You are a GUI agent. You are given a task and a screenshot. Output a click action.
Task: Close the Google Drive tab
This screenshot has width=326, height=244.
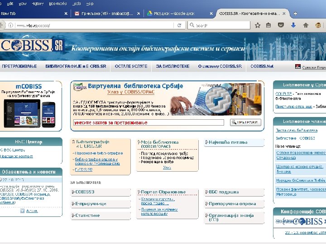[211, 14]
